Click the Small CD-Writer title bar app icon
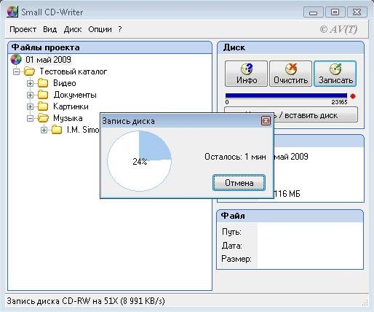 tap(12, 12)
